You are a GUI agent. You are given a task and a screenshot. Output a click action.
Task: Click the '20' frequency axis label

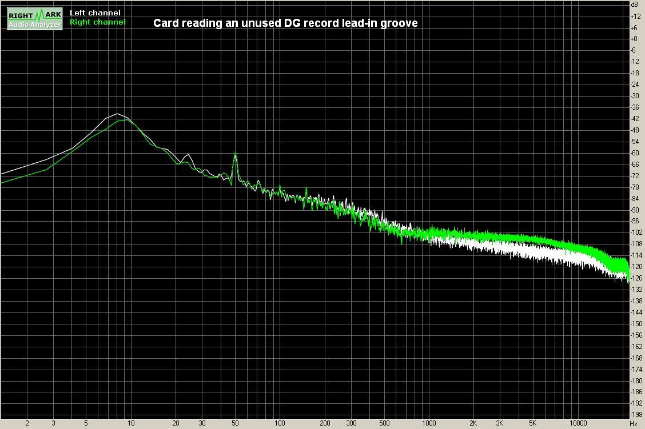[x=176, y=423]
